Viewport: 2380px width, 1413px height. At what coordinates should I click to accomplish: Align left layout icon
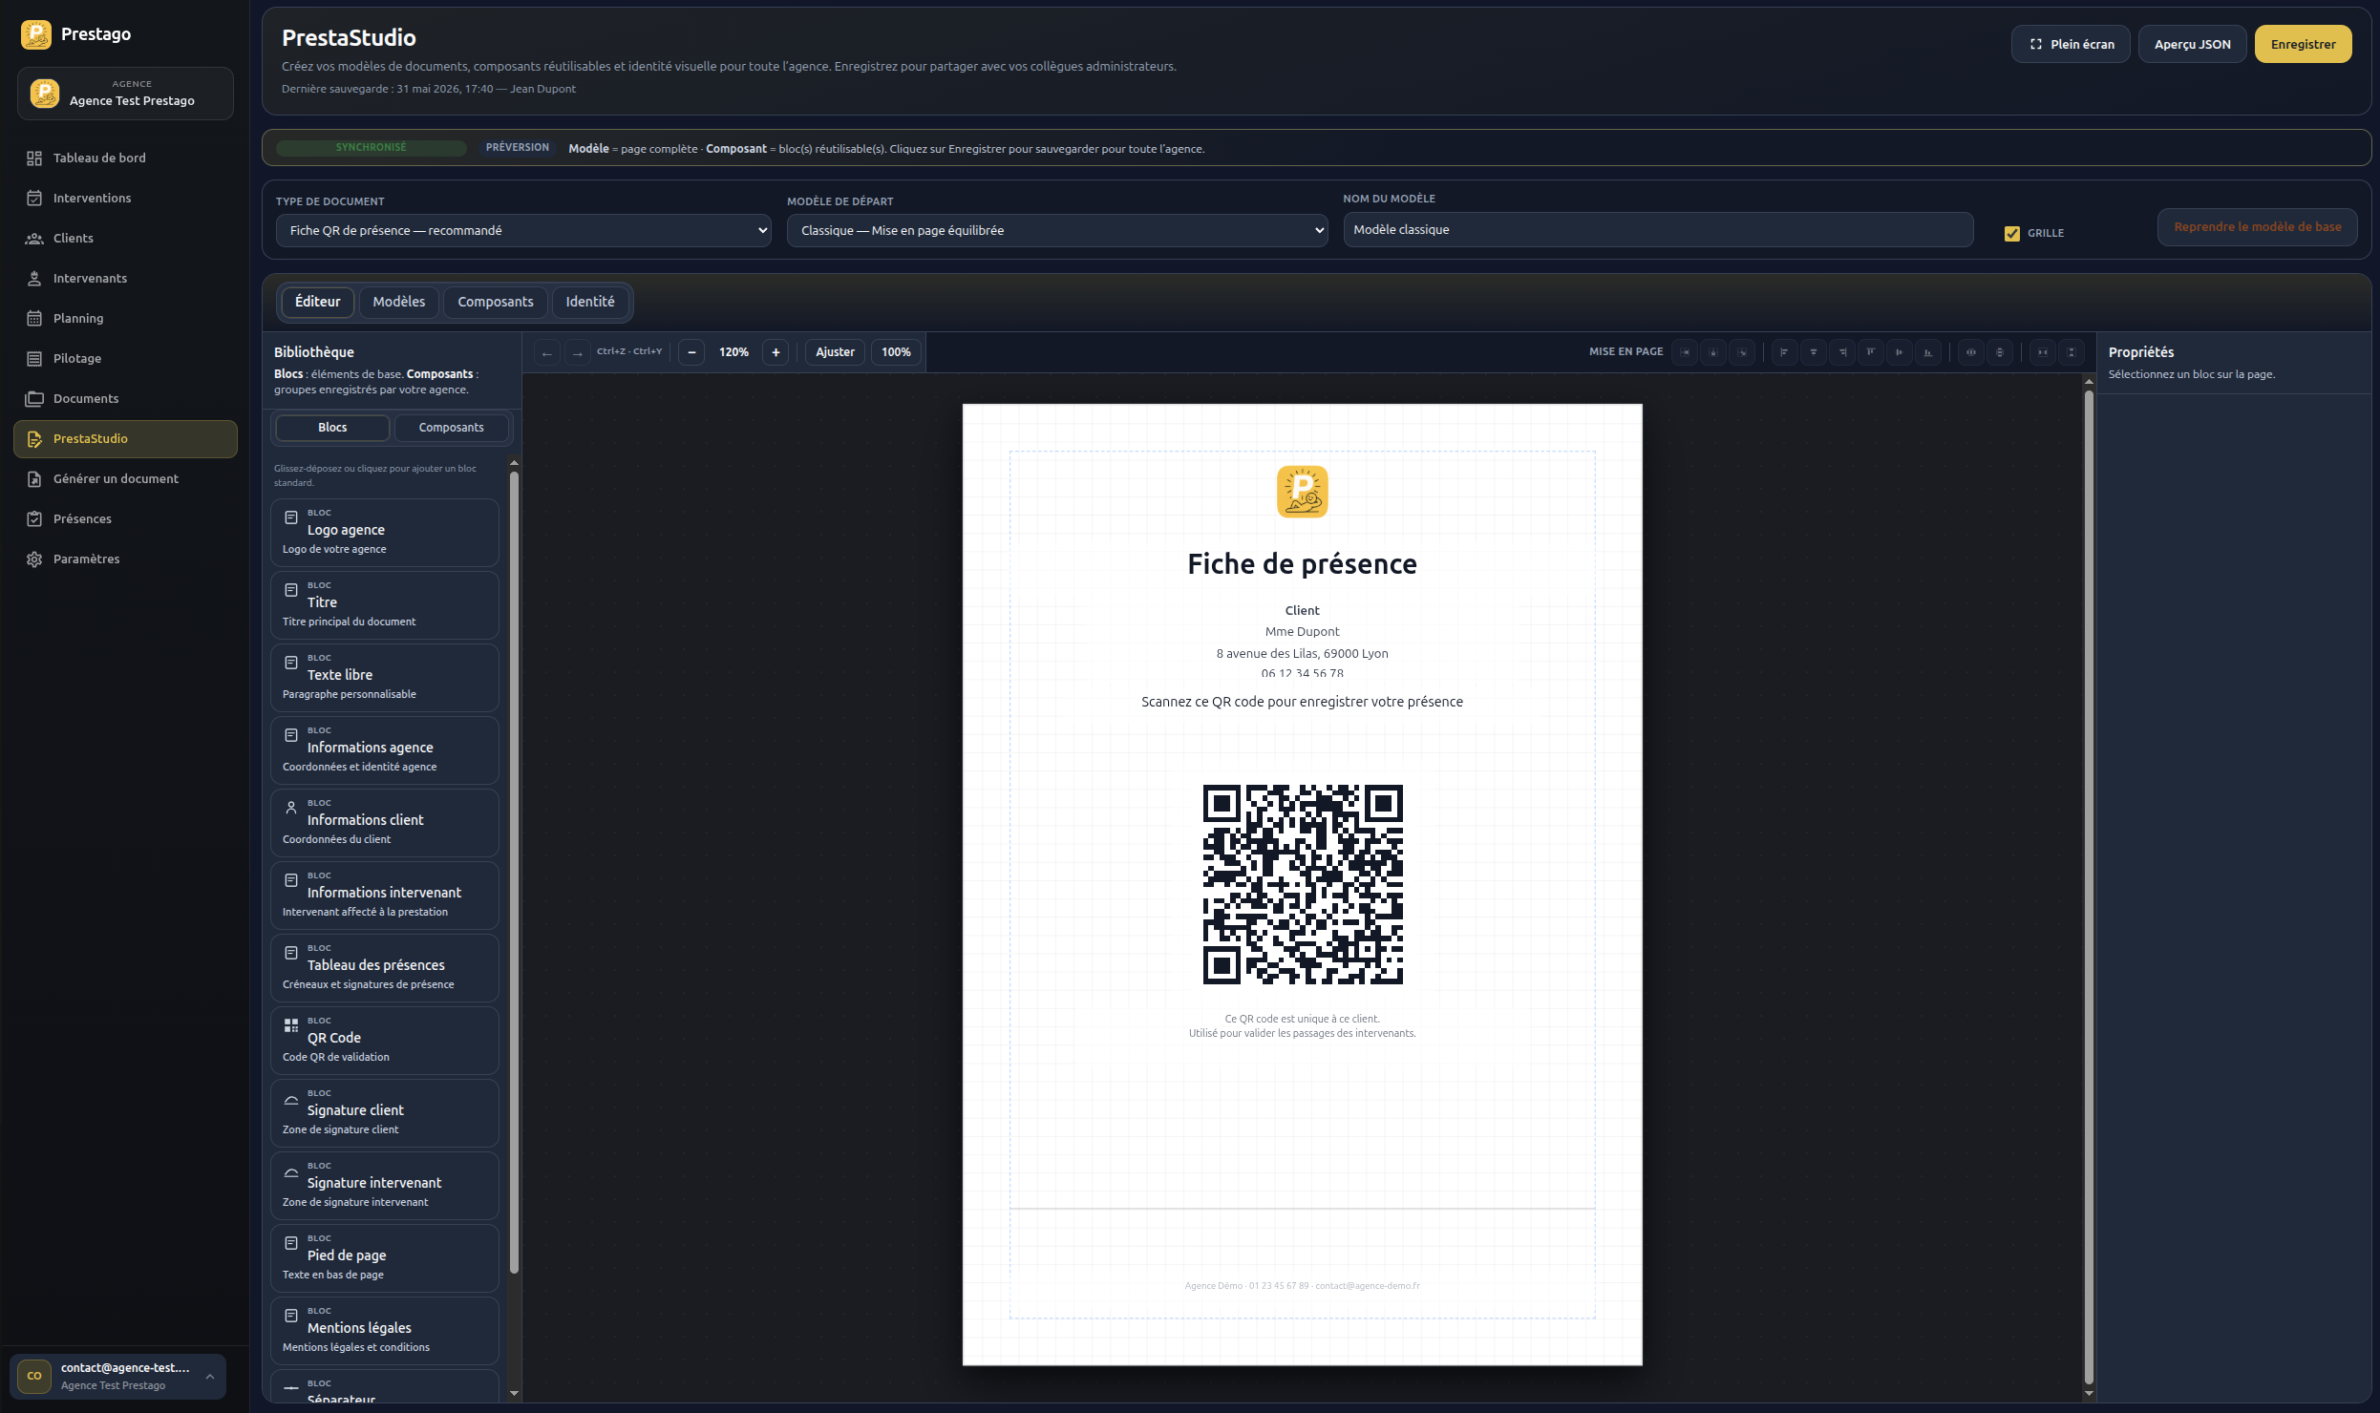1784,352
